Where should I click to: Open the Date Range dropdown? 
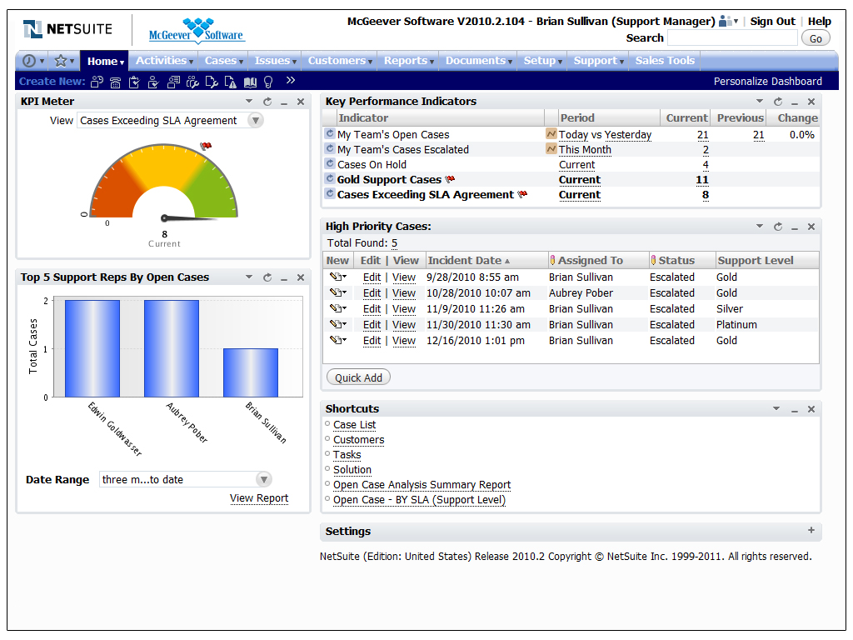click(263, 479)
